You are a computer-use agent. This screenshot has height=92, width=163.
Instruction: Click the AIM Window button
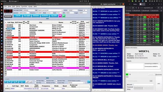[x=36, y=16]
